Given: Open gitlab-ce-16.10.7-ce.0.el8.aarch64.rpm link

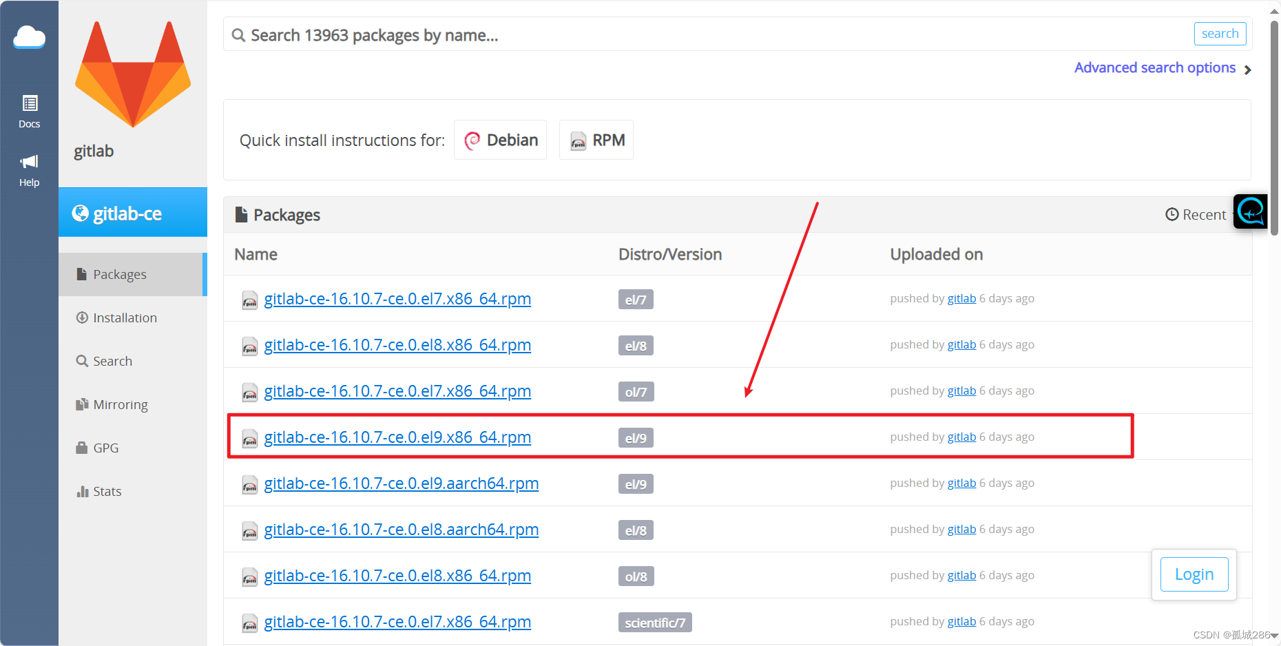Looking at the screenshot, I should tap(402, 530).
